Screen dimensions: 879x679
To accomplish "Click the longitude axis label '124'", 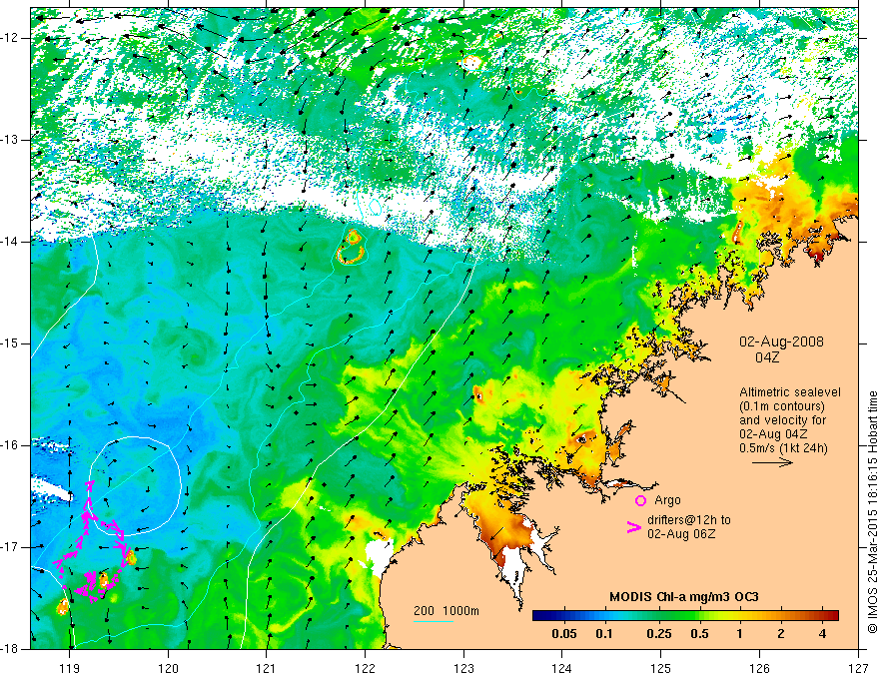I will [x=562, y=668].
